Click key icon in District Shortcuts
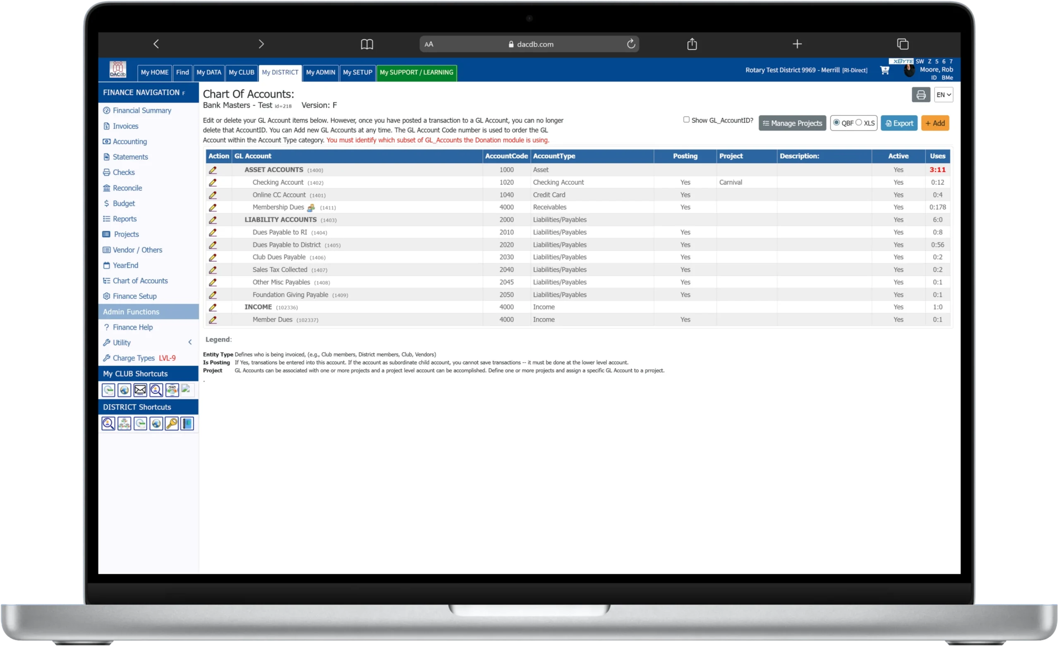The height and width of the screenshot is (647, 1059). click(172, 424)
